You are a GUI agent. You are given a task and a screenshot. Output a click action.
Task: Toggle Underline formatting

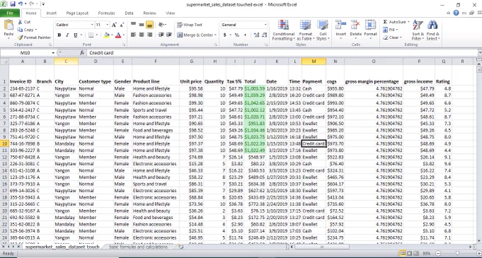coord(75,35)
